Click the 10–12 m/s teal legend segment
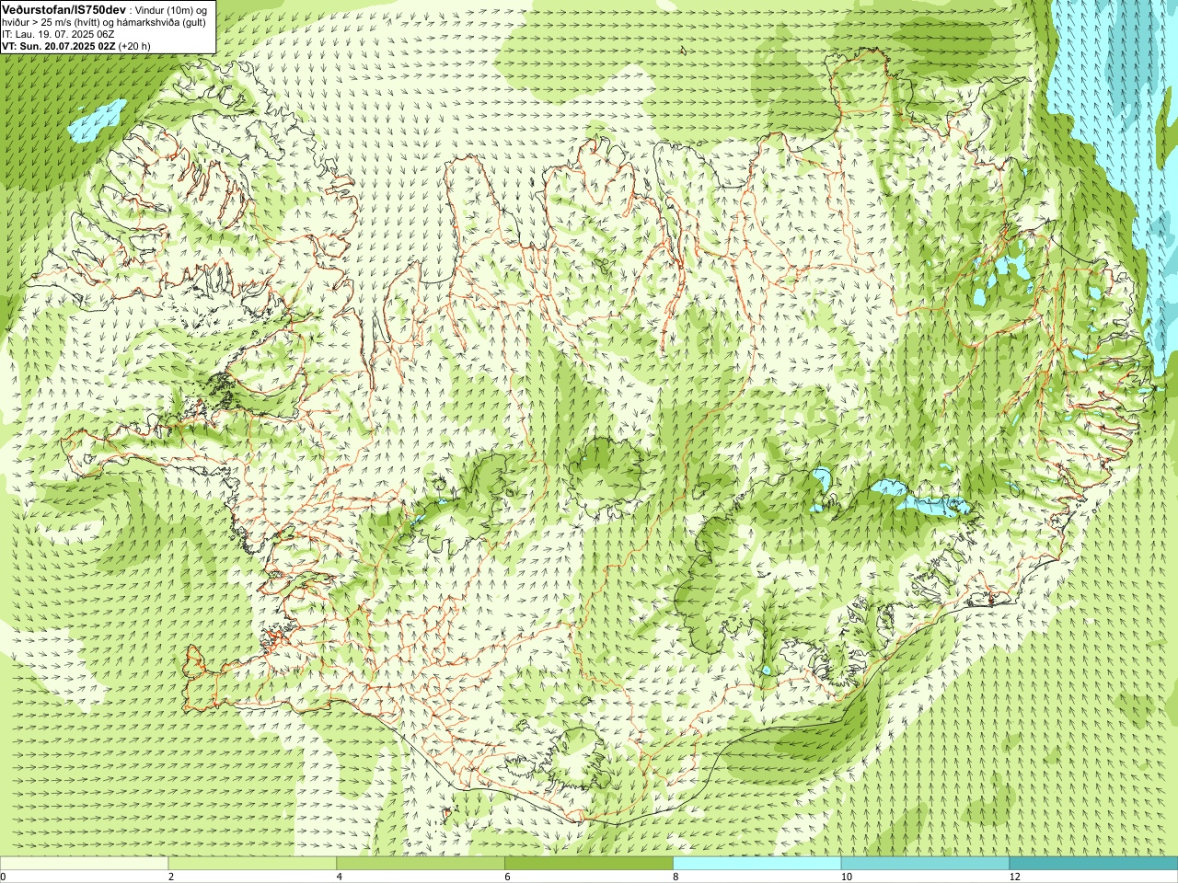Screen dimensions: 1178x883 tap(926, 864)
